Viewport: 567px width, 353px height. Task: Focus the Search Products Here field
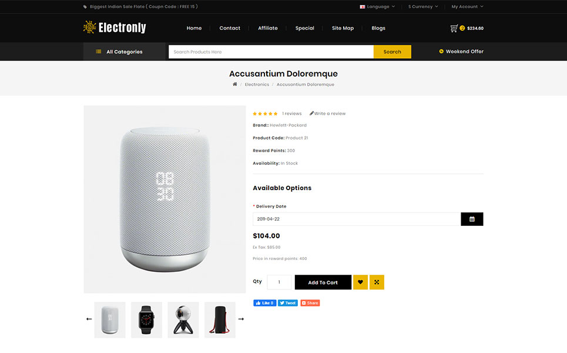pyautogui.click(x=271, y=52)
